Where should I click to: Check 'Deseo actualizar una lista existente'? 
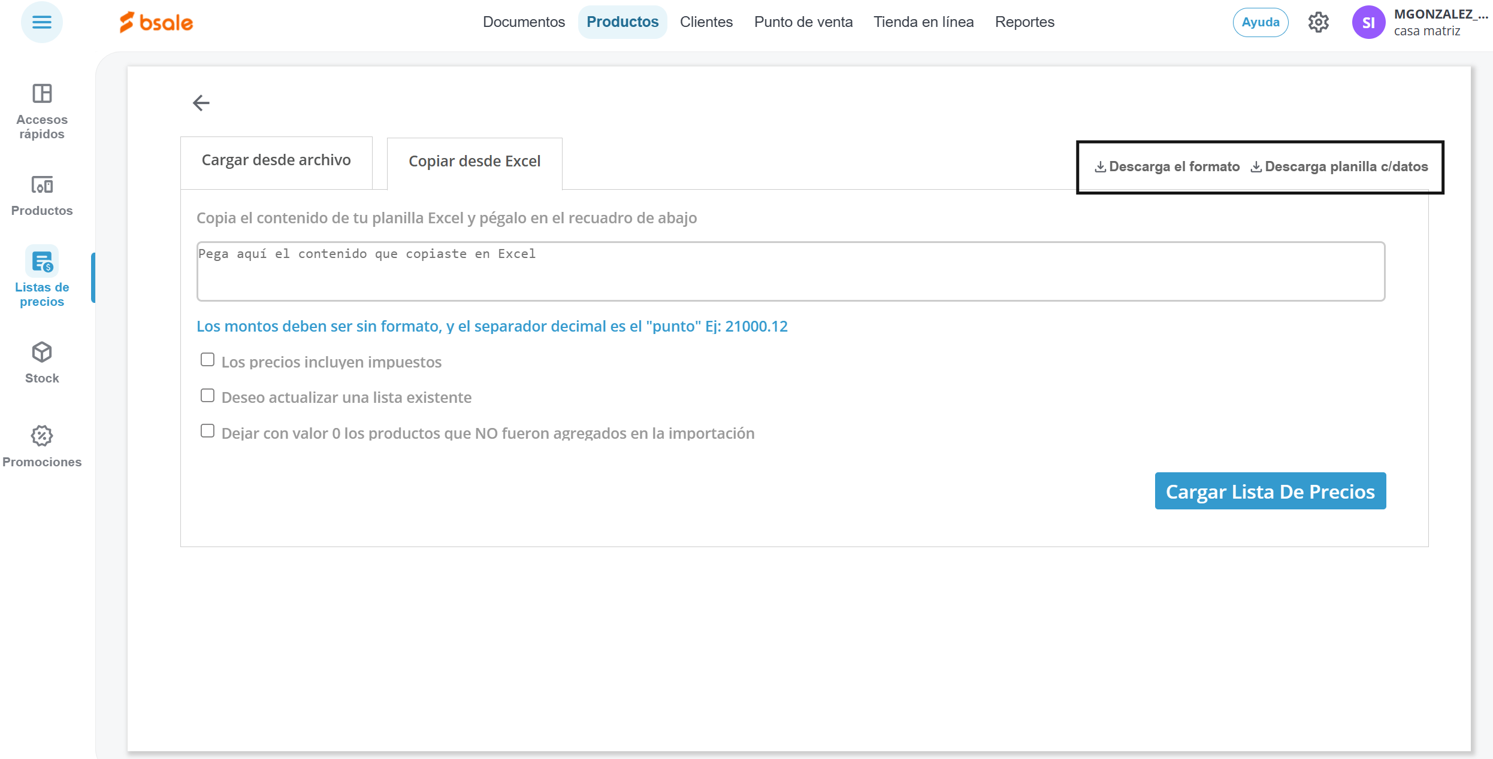(x=207, y=396)
